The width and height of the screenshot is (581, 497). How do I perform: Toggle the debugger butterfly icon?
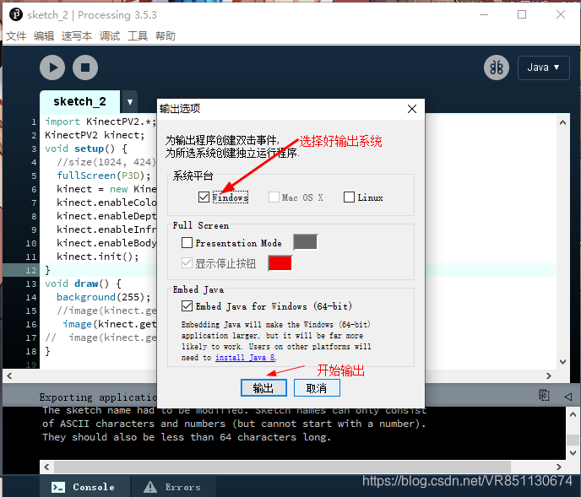point(497,68)
